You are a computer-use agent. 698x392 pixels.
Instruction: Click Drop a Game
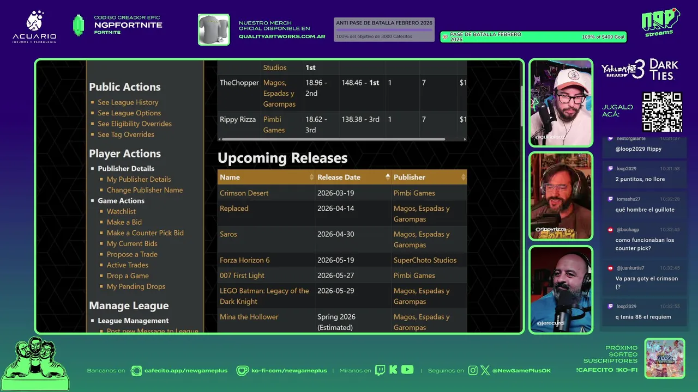(x=128, y=275)
